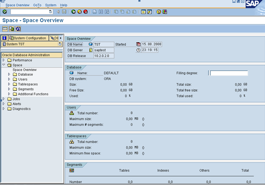265x185 pixels.
Task: Click the red Cancel icon
Action: [86, 12]
